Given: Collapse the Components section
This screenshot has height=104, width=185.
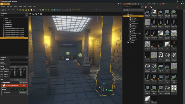Looking at the screenshot, I should click(1, 82).
